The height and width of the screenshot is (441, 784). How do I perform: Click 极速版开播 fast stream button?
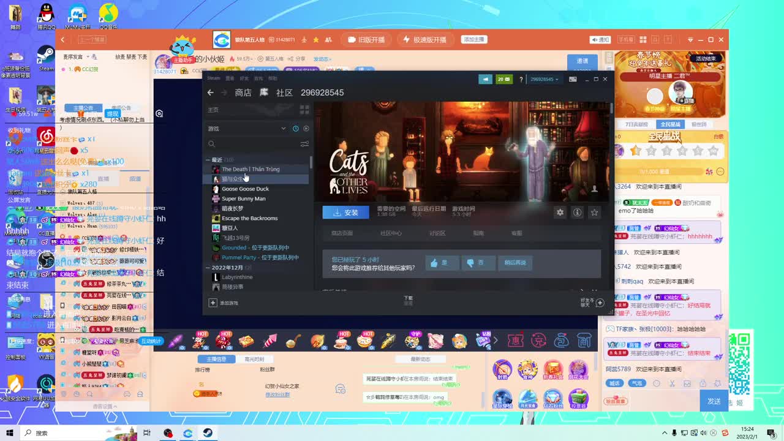click(425, 40)
